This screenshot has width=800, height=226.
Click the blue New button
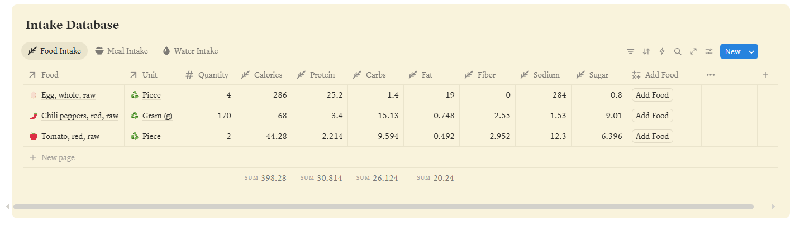[x=732, y=51]
